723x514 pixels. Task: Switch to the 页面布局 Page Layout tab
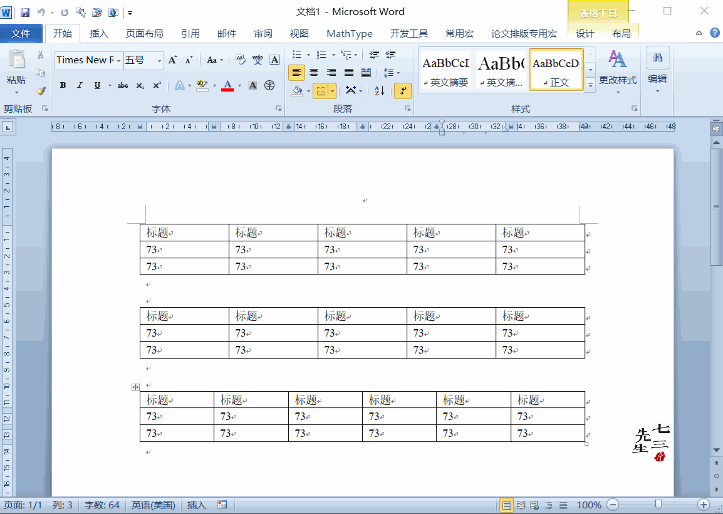click(144, 34)
